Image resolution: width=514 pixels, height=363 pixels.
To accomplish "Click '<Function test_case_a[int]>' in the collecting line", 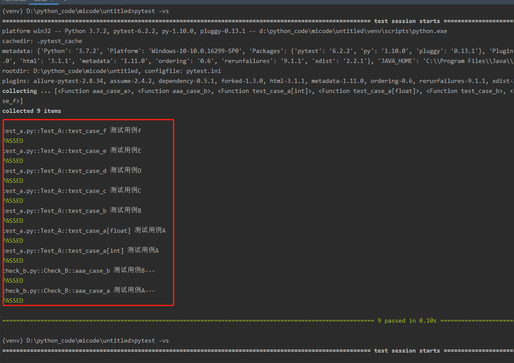I will 265,91.
